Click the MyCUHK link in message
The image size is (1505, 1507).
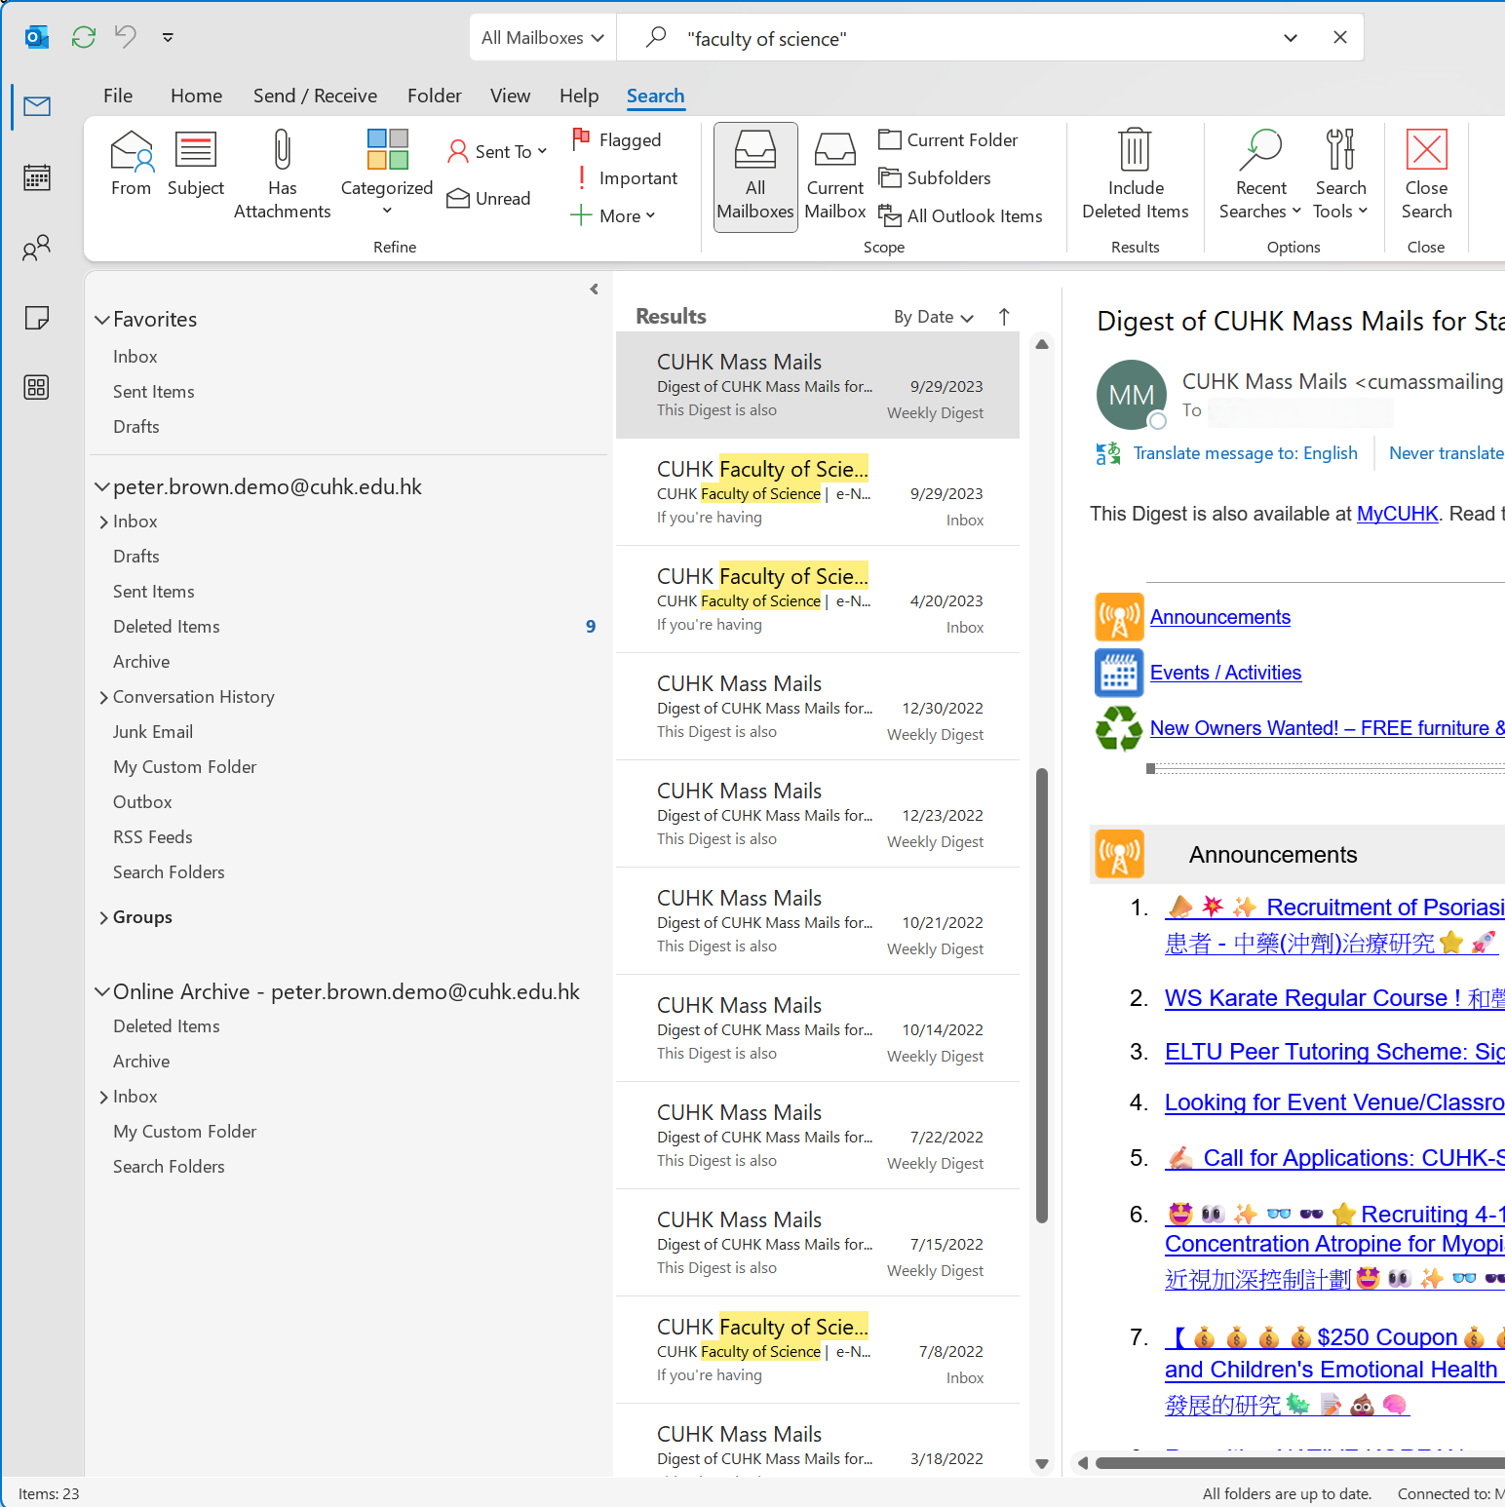tap(1397, 514)
